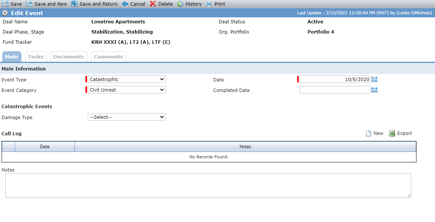Screen dimensions: 435x222
Task: Click the Save and Return icon
Action: pos(74,4)
